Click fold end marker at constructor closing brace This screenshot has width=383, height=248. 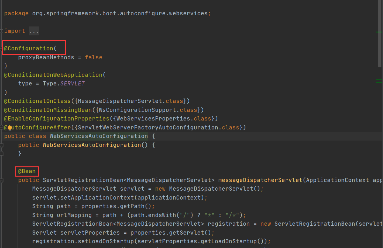2,153
